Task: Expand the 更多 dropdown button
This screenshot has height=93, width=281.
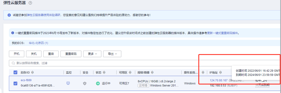Action: (x=92, y=54)
